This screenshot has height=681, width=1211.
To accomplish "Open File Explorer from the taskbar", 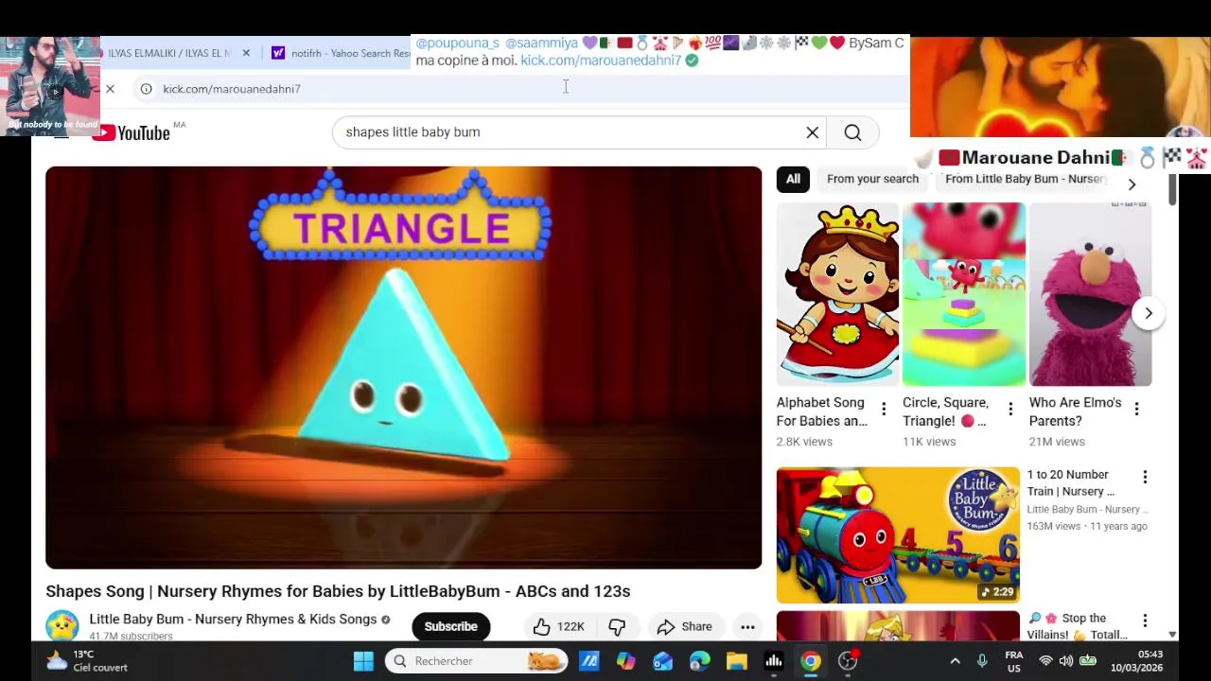I will click(737, 661).
